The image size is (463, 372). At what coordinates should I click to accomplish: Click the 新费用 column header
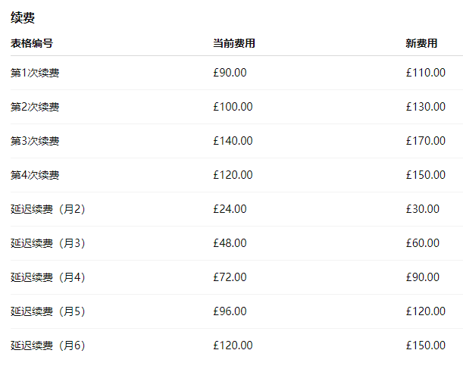click(x=421, y=43)
